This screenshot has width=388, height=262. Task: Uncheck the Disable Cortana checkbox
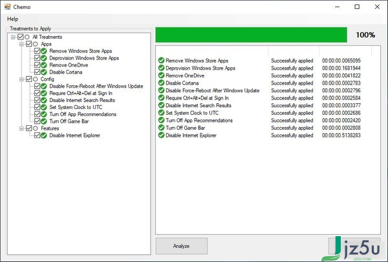coord(37,72)
